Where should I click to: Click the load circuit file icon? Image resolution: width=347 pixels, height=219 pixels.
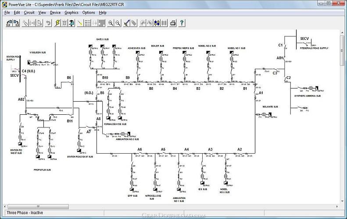click(x=9, y=23)
